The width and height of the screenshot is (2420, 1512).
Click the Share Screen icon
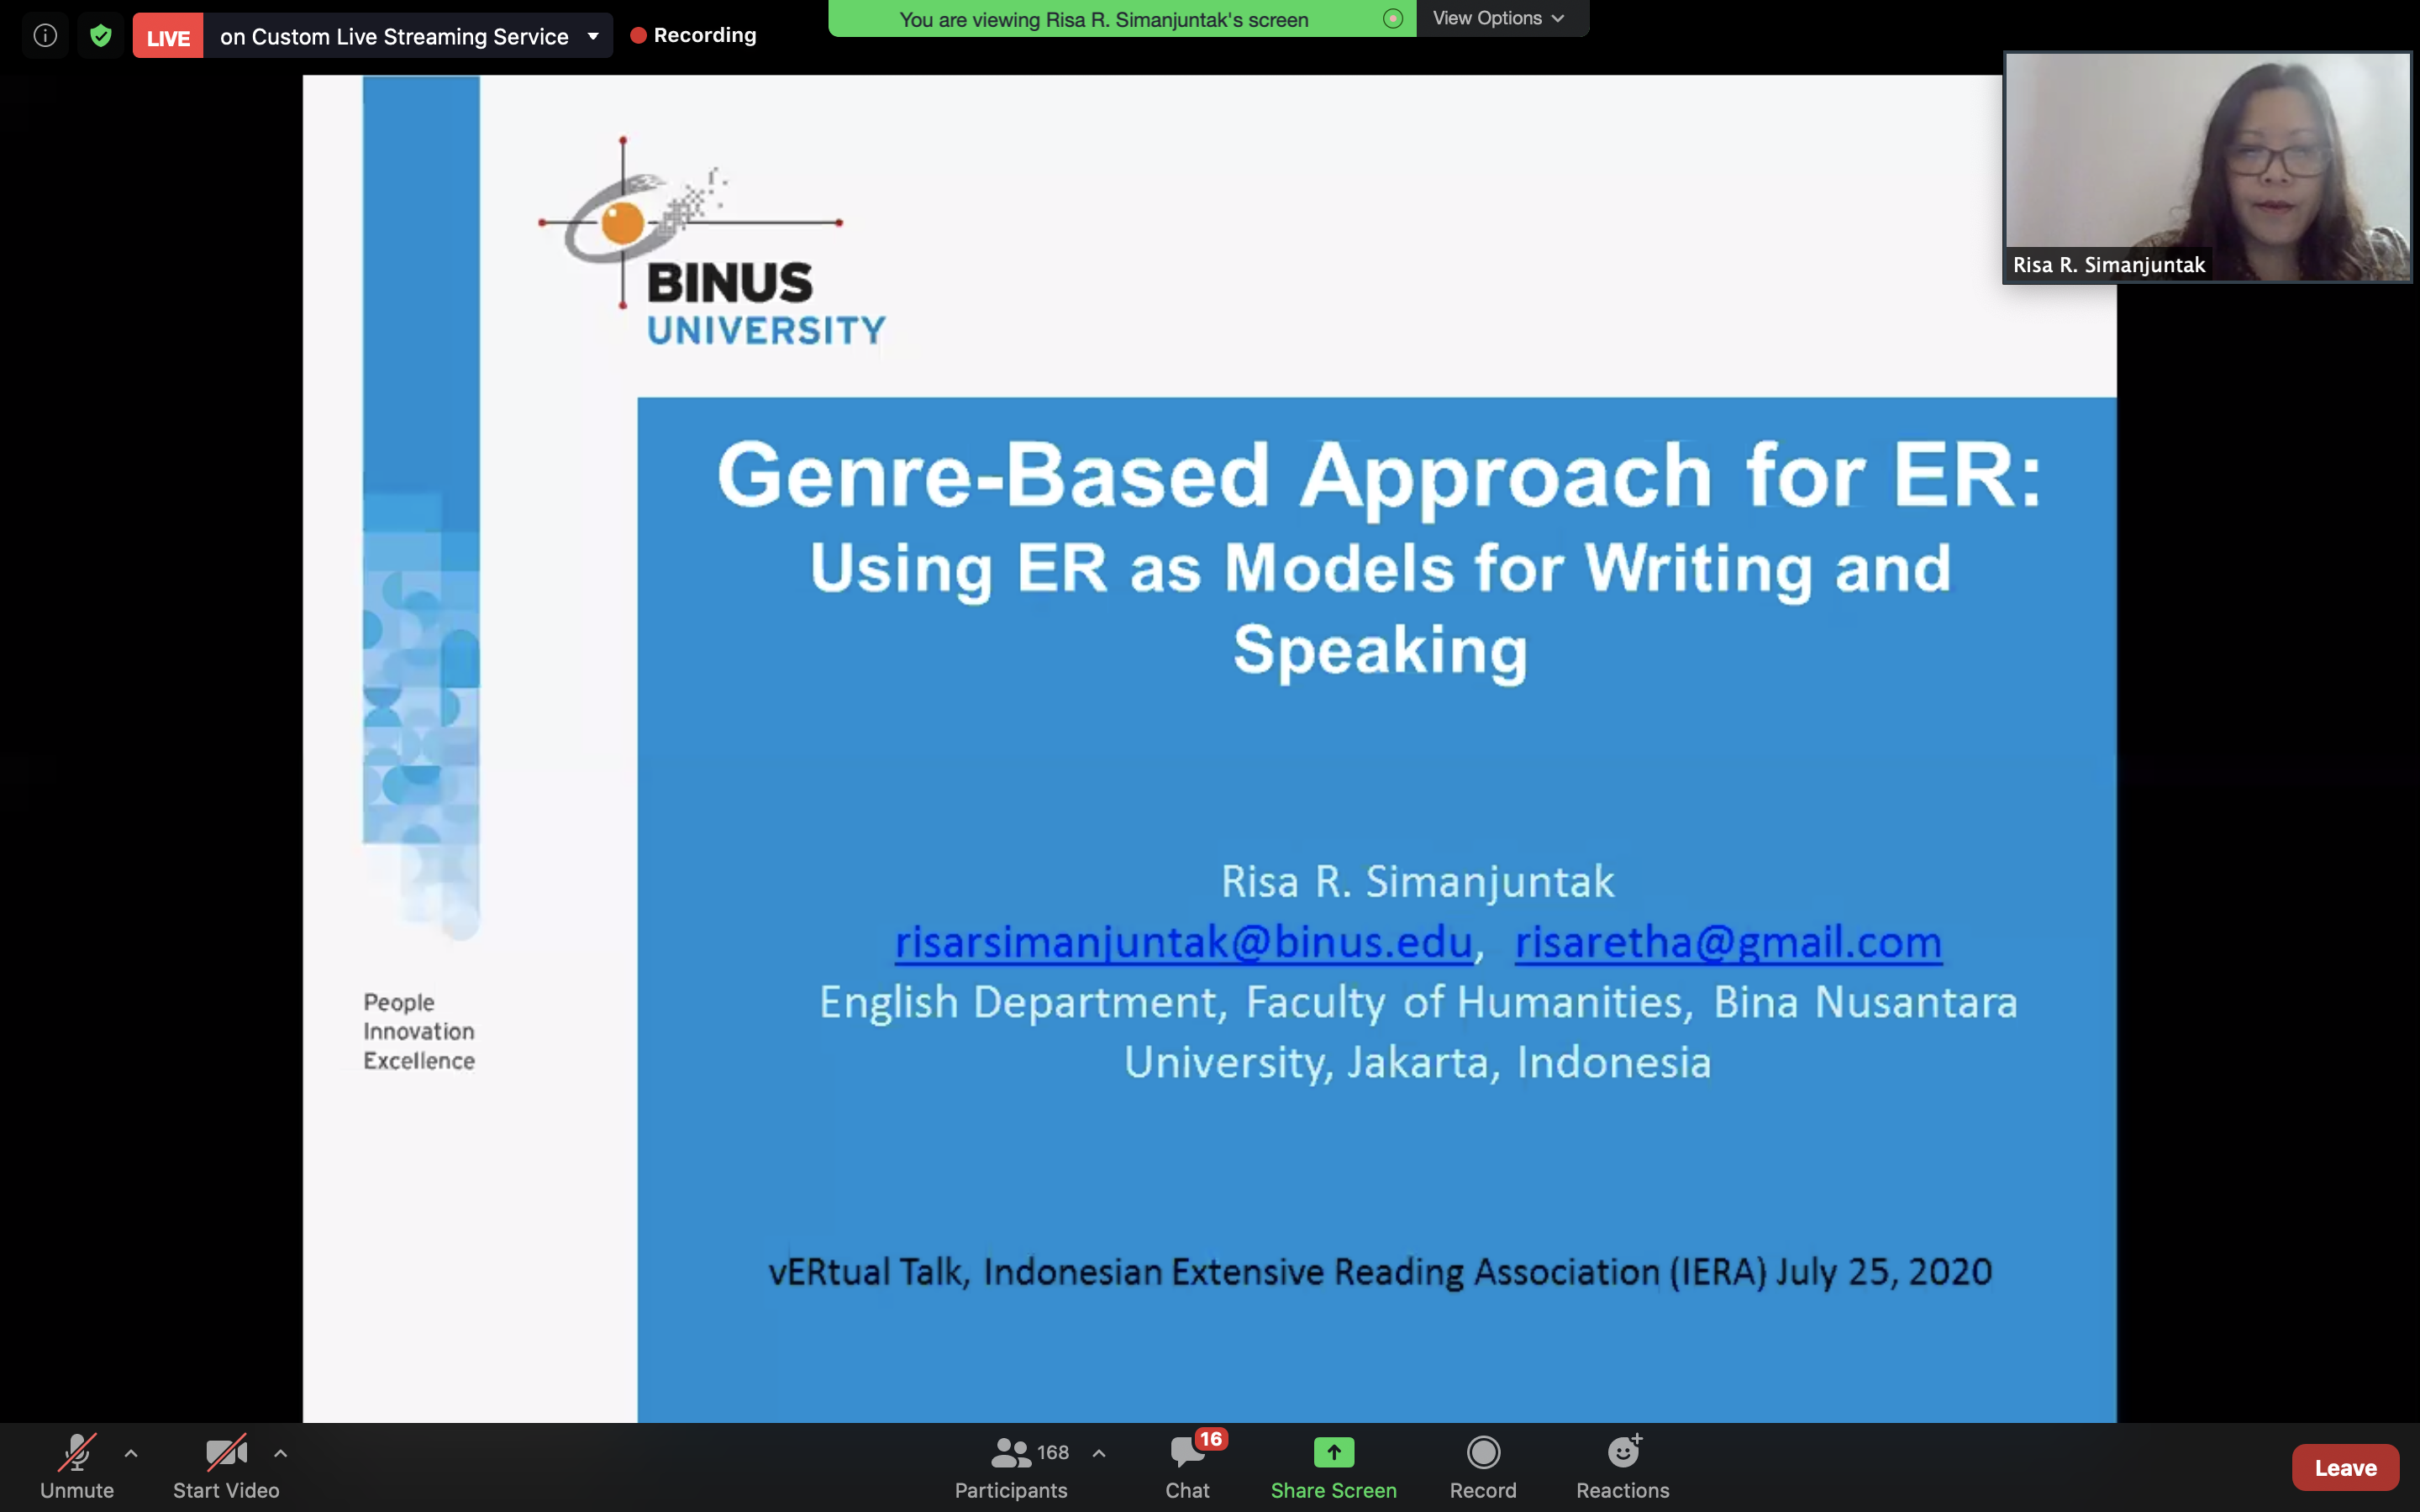[1333, 1452]
